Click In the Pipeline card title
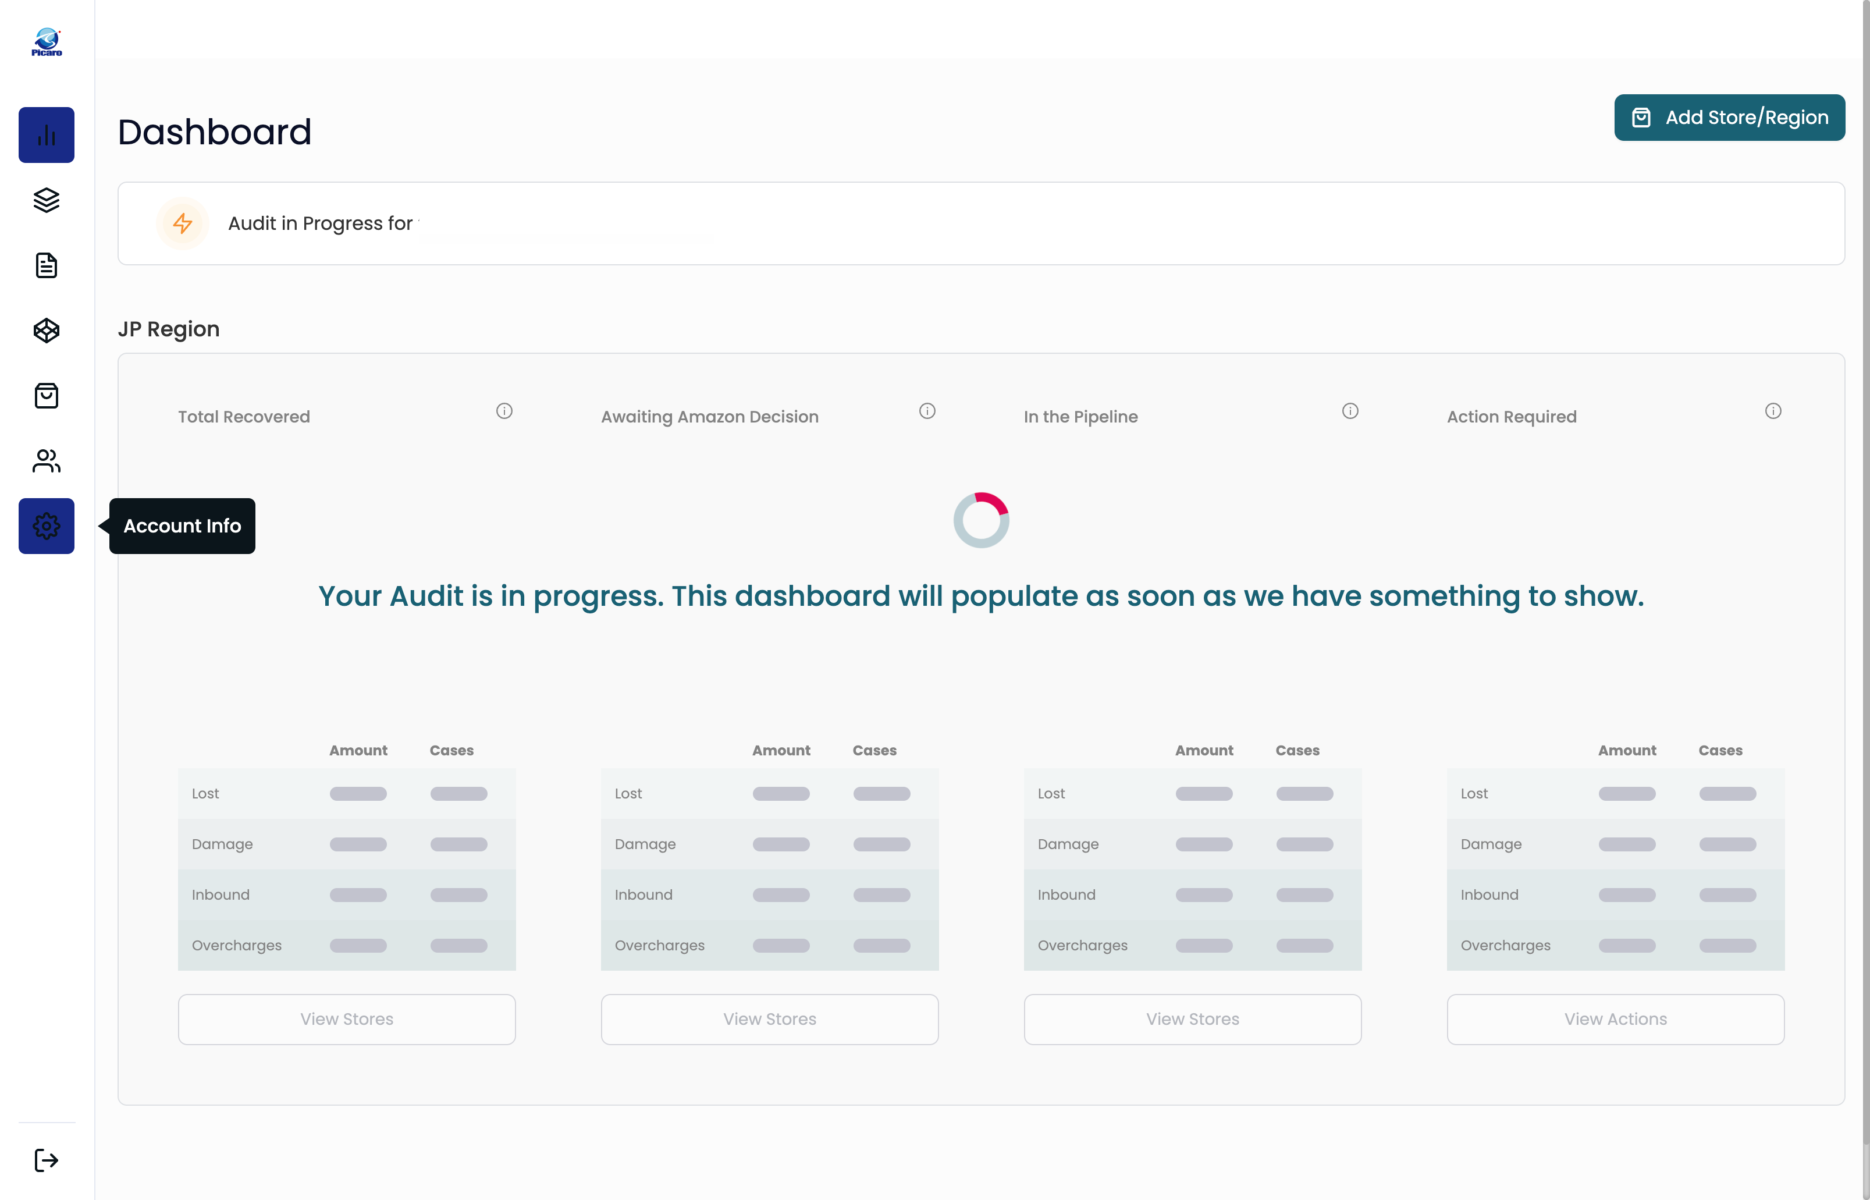Image resolution: width=1870 pixels, height=1200 pixels. pyautogui.click(x=1081, y=417)
